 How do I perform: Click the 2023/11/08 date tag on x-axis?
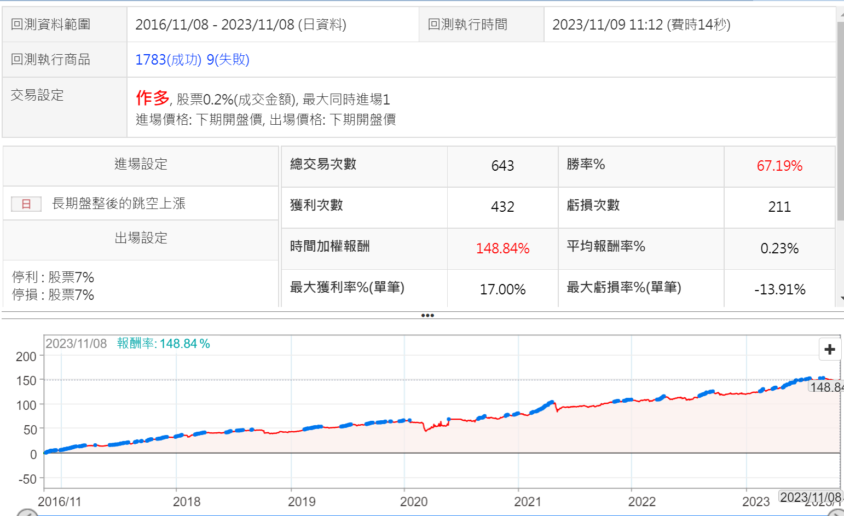tap(810, 497)
